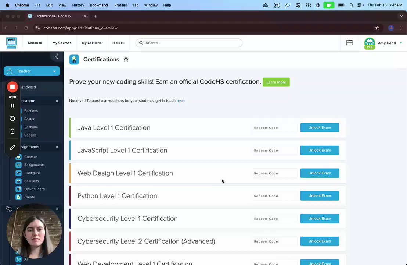
Task: Delete the recording with the trash icon
Action: pyautogui.click(x=12, y=131)
